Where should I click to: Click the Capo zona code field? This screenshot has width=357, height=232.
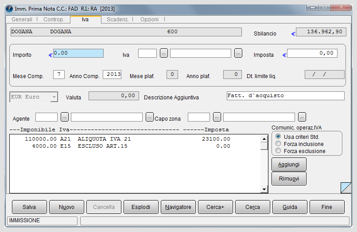[x=199, y=117]
